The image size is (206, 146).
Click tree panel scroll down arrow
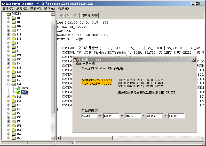pos(53,138)
